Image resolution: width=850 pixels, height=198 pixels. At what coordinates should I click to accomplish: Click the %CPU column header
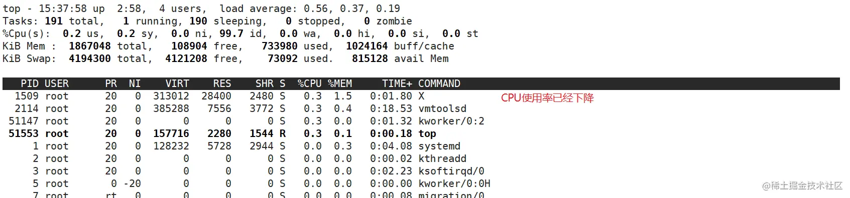(x=309, y=83)
